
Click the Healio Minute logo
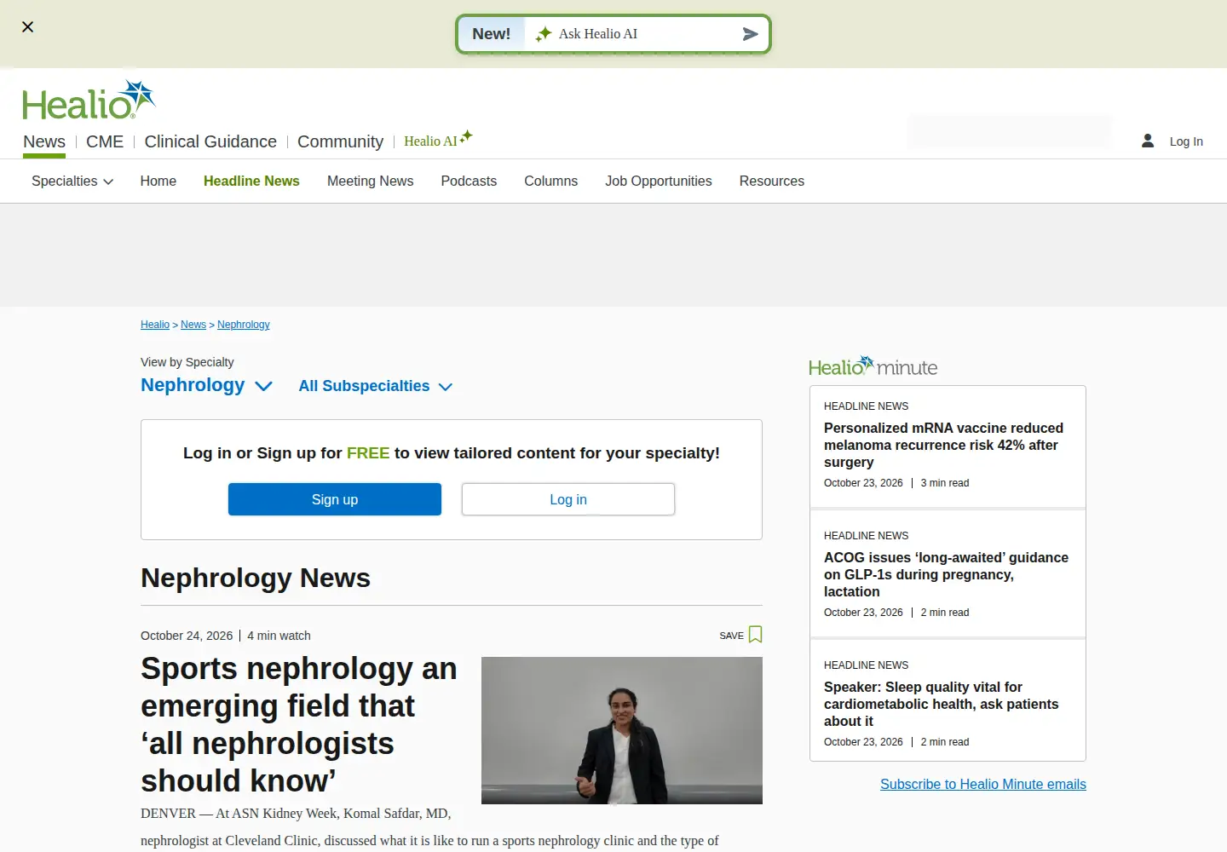(873, 366)
